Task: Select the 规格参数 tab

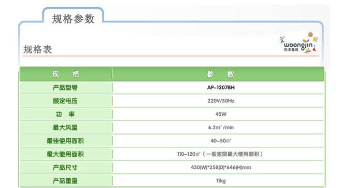Action: coord(73,19)
